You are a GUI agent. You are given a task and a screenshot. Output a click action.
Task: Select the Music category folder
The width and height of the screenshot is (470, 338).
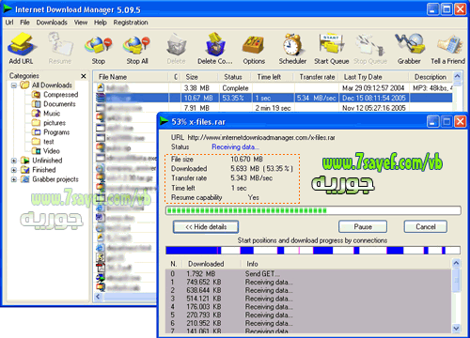click(x=46, y=114)
